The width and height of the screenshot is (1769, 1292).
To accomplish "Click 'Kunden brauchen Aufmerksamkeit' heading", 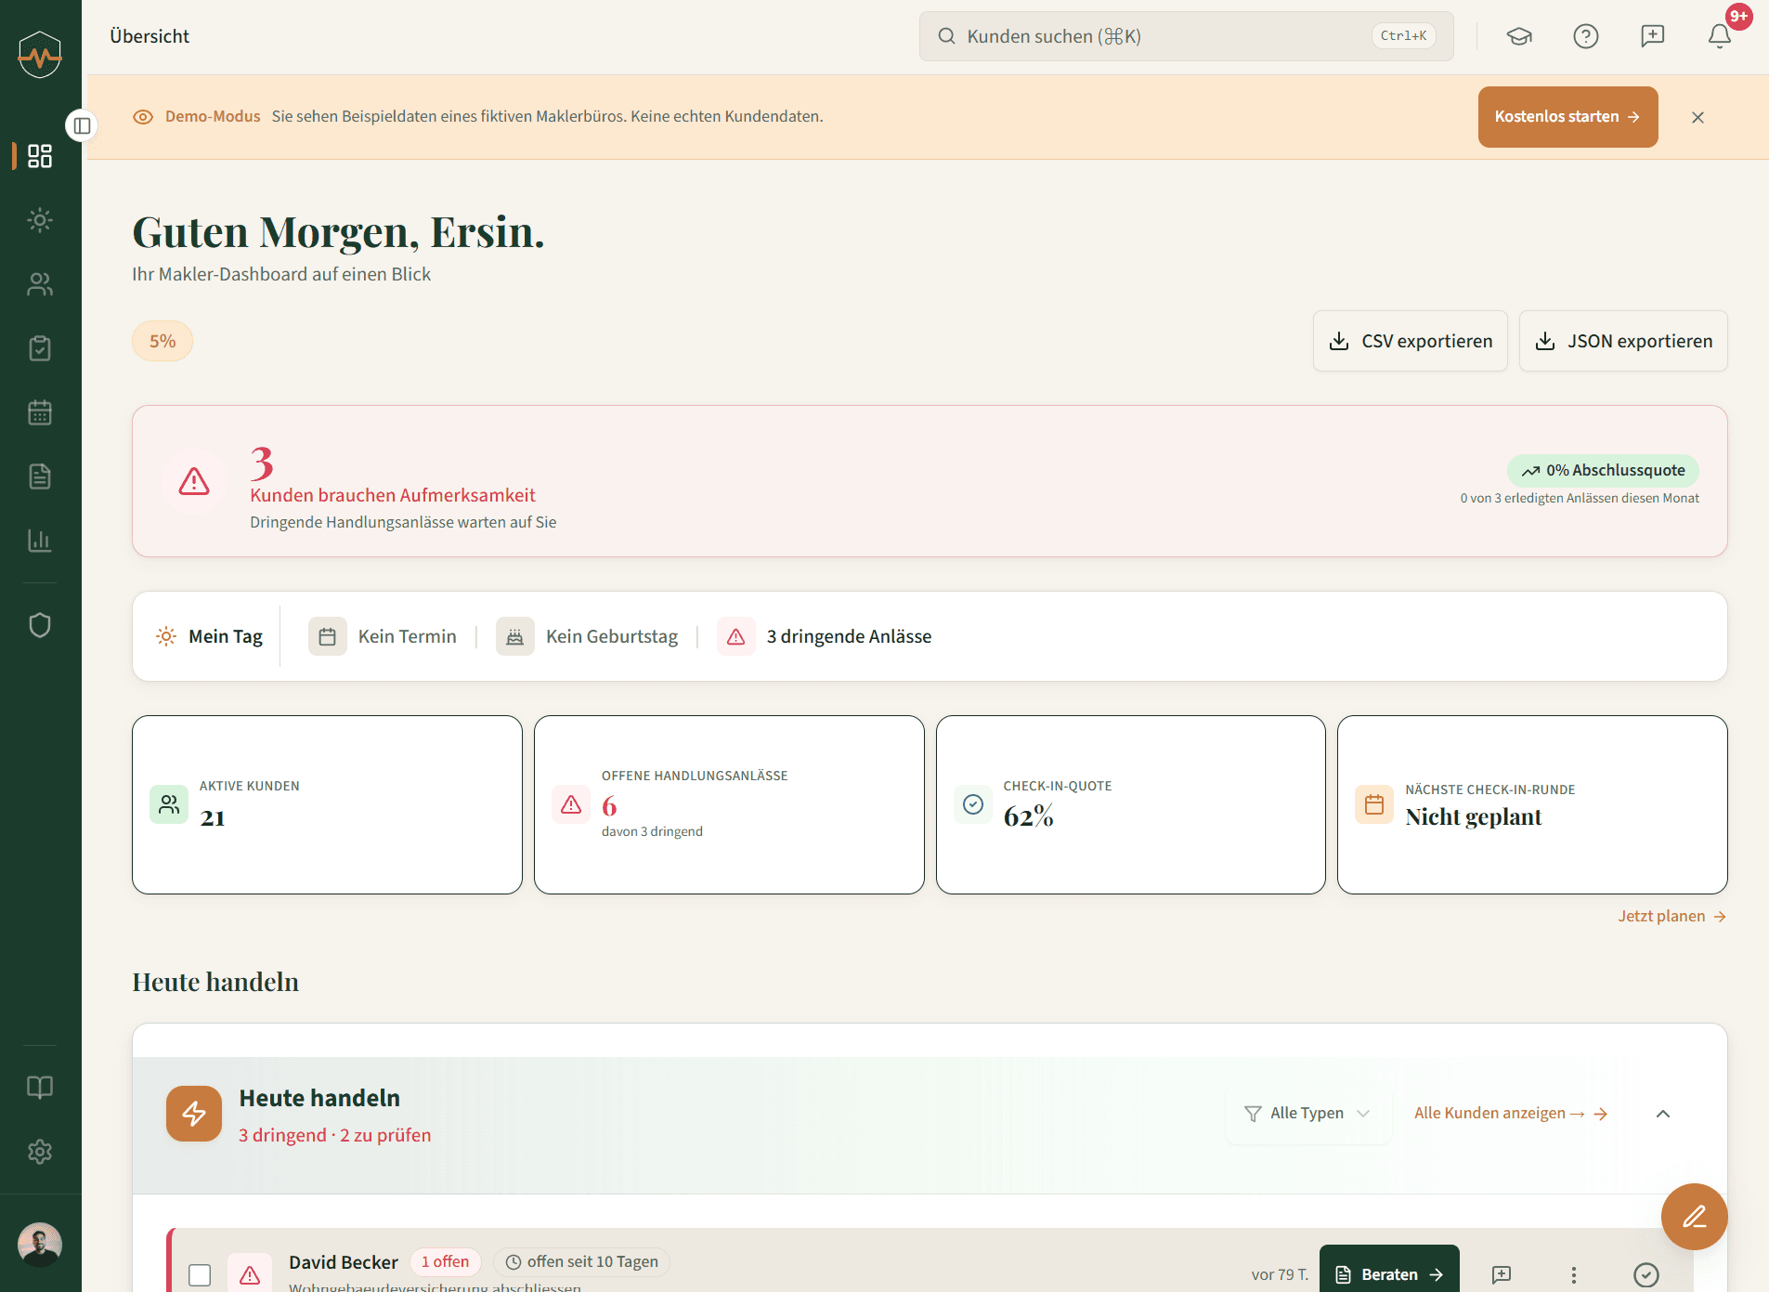I will pos(393,495).
